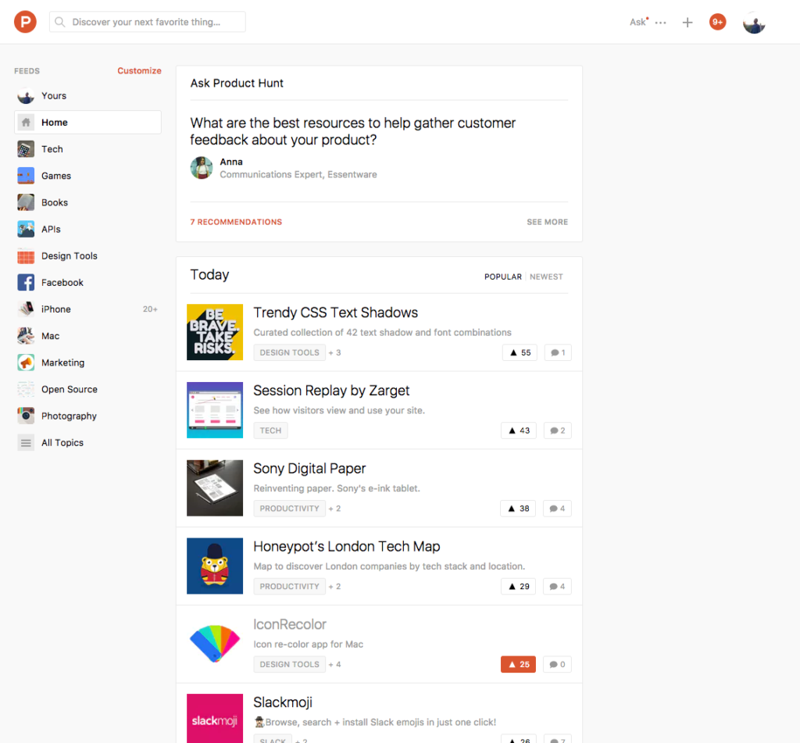800x743 pixels.
Task: Open the Ask link in header
Action: pos(637,22)
